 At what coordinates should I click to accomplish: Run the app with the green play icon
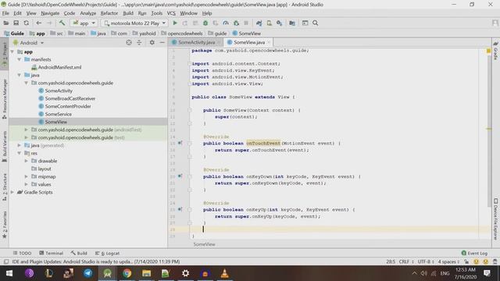click(175, 23)
